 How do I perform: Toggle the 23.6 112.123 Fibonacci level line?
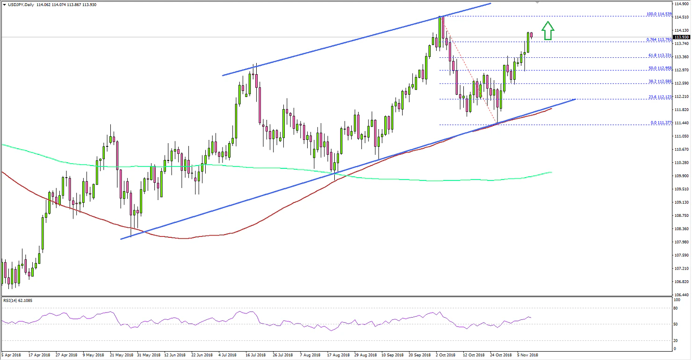click(x=561, y=98)
